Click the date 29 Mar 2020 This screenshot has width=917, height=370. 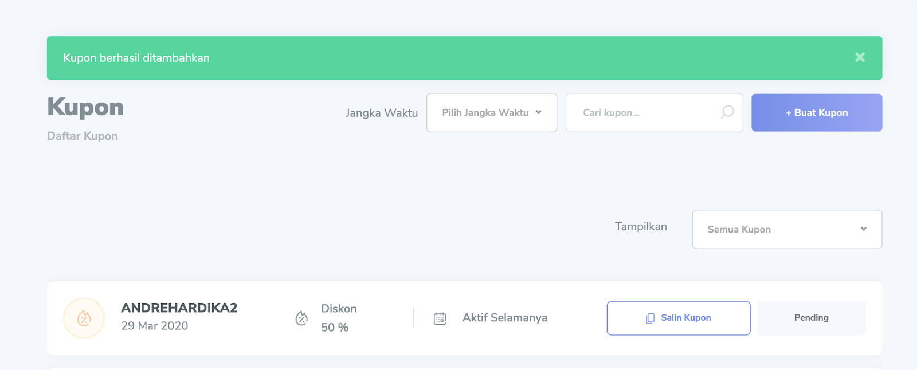tap(155, 326)
